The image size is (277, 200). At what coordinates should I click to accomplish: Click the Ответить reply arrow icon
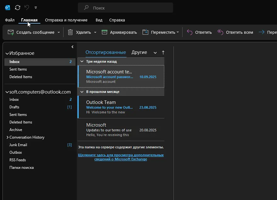(189, 32)
